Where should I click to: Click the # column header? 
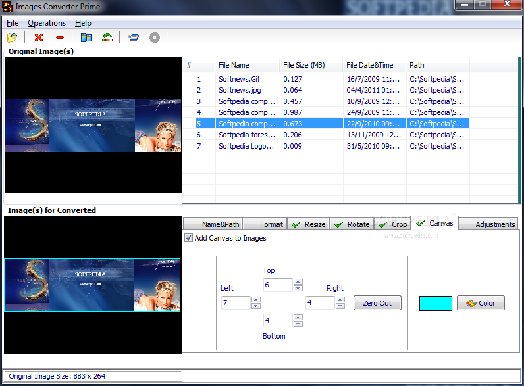point(199,65)
